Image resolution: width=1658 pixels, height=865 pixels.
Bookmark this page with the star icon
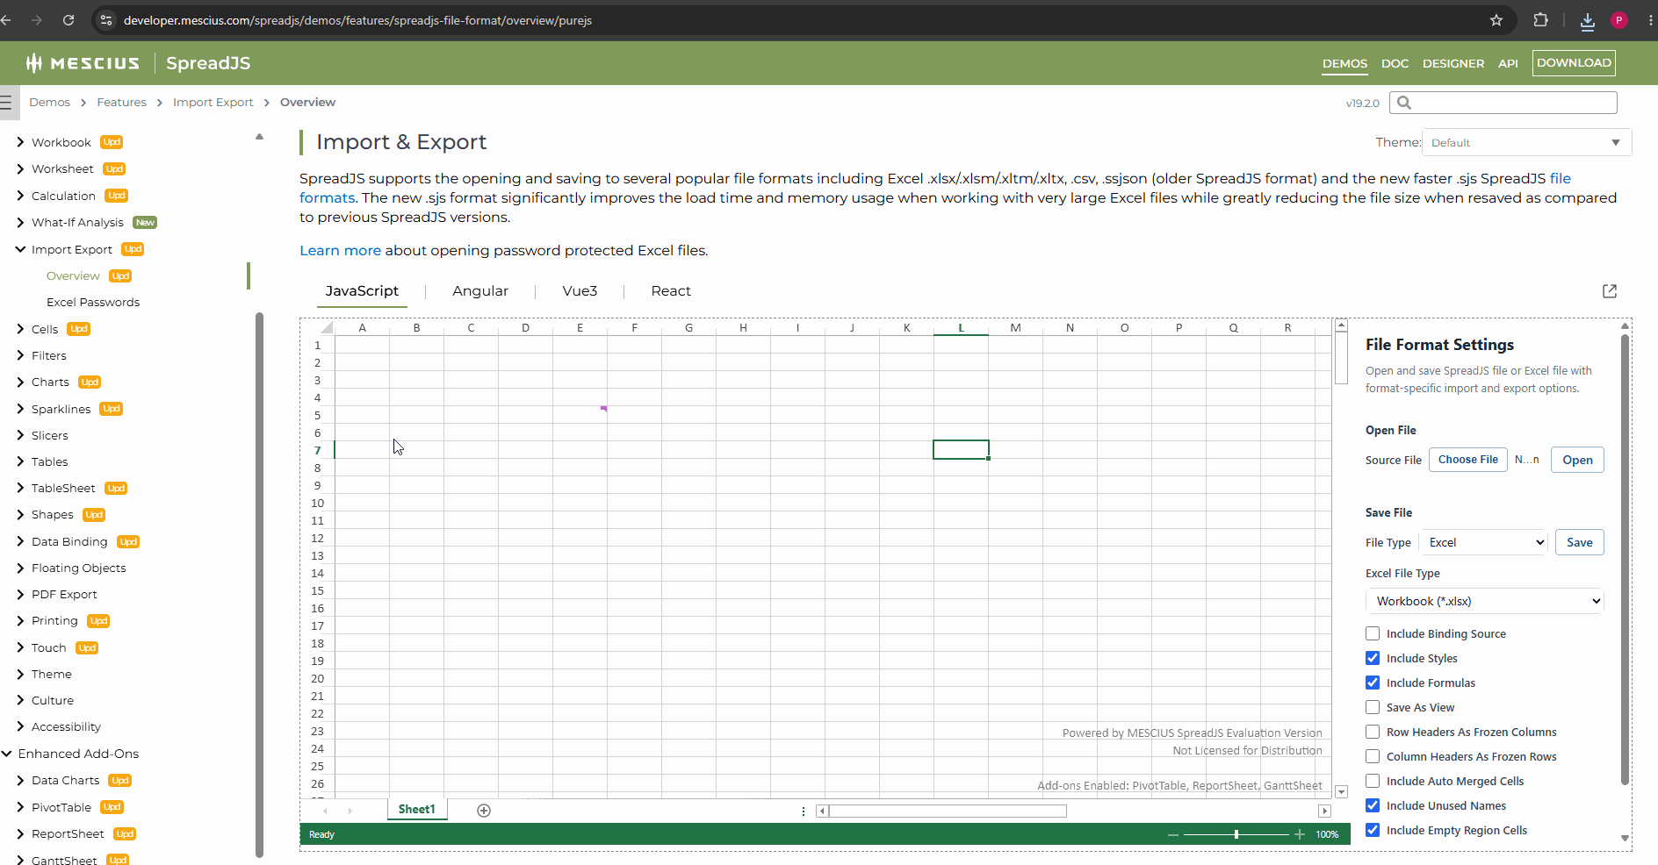(x=1496, y=20)
